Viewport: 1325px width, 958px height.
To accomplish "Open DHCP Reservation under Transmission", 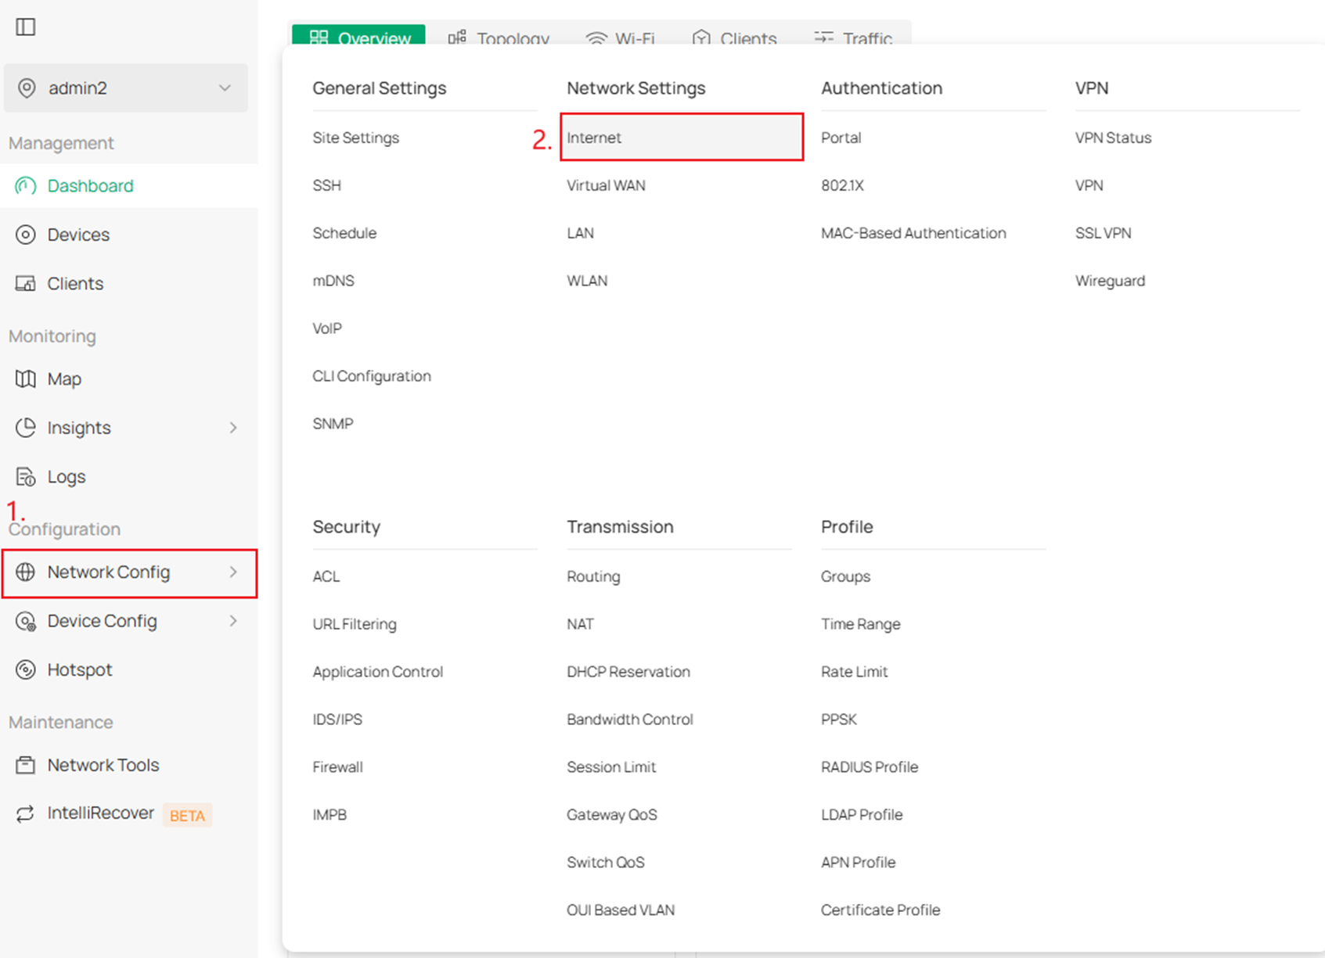I will coord(628,672).
